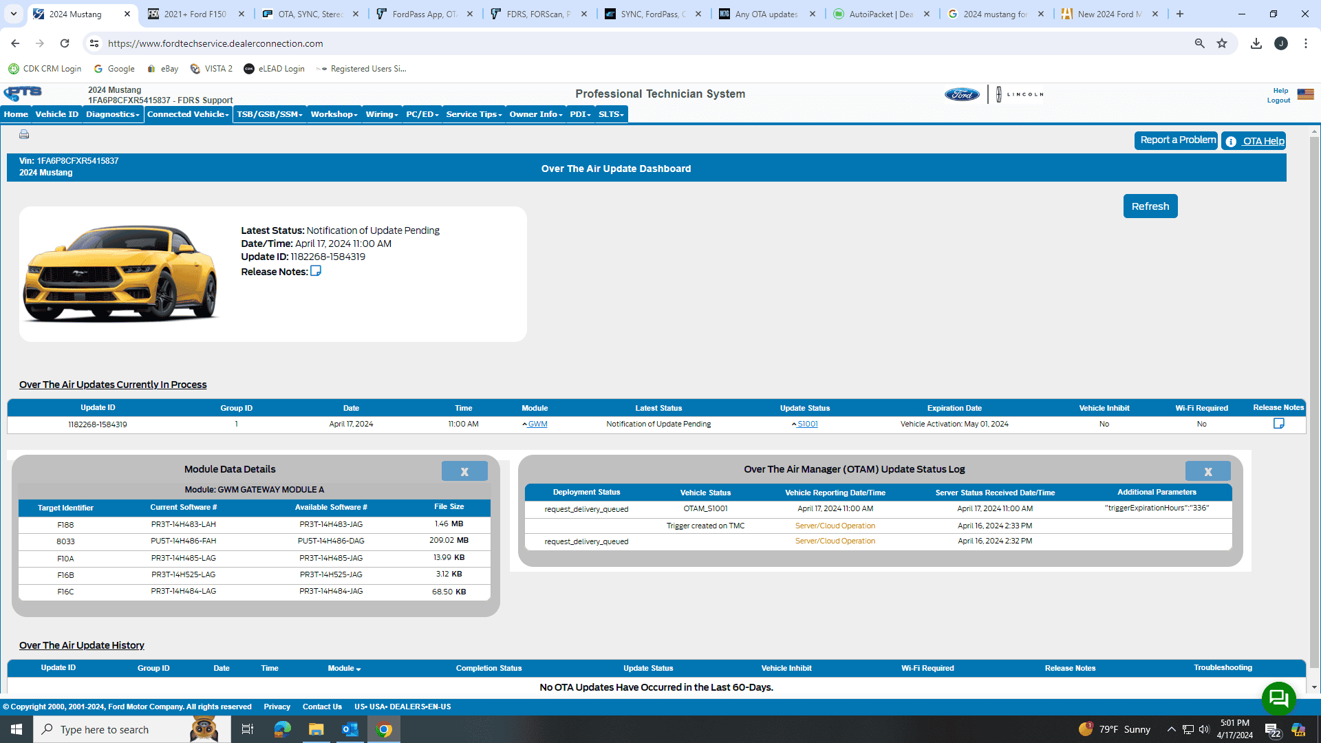Click the US flag language icon
The width and height of the screenshot is (1321, 743).
[1305, 94]
